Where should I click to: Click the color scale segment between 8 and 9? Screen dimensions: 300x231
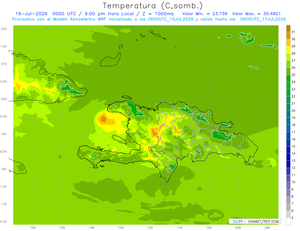[x=288, y=193]
